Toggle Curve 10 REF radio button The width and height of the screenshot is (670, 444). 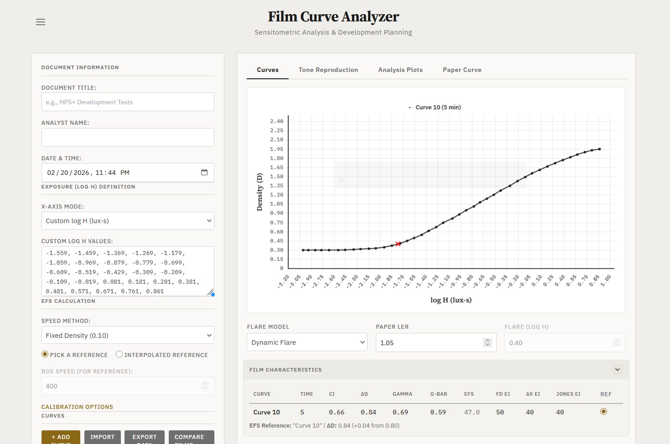click(603, 412)
